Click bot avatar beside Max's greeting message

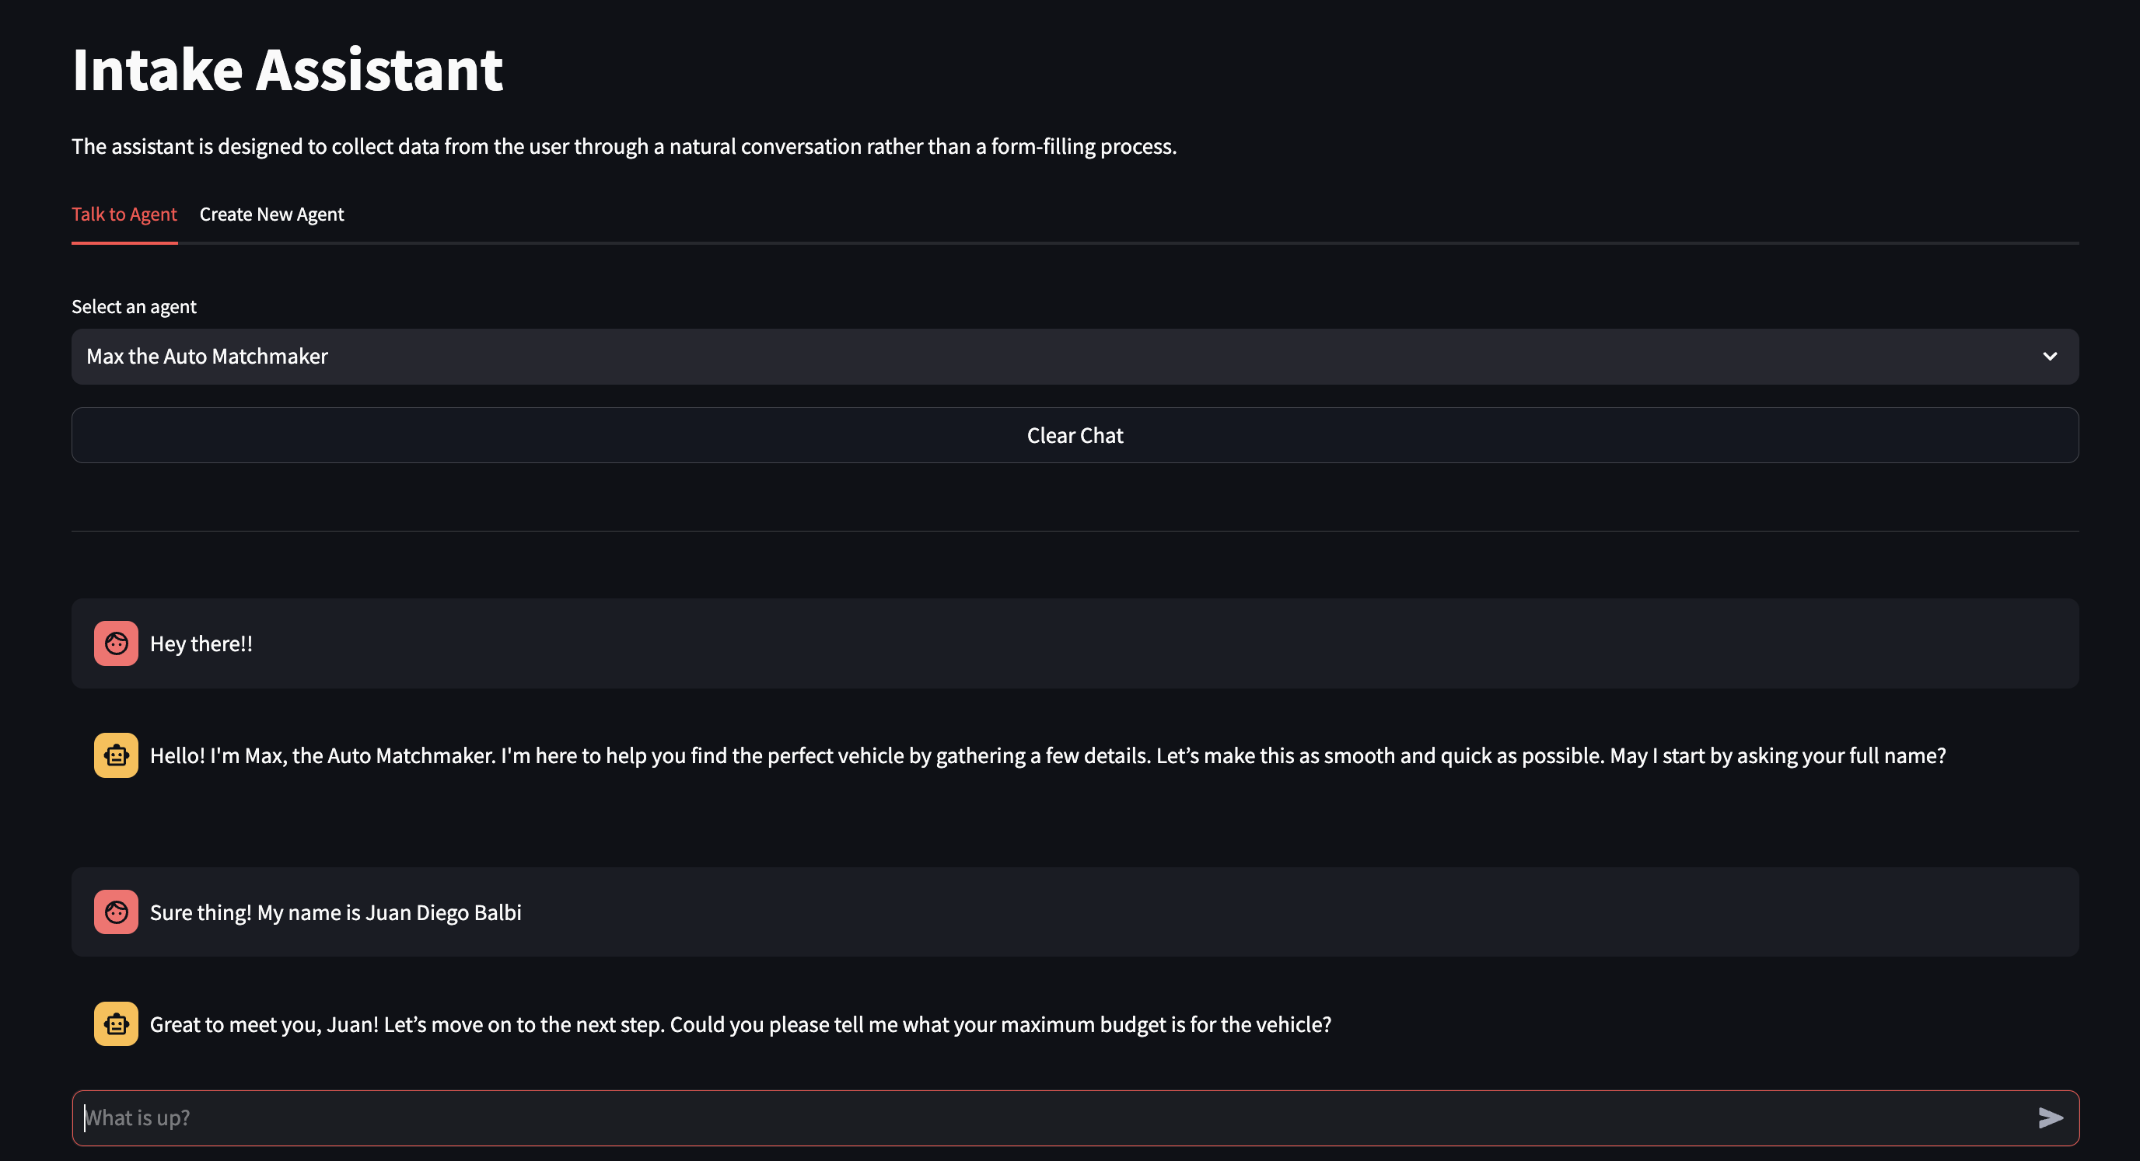(117, 755)
